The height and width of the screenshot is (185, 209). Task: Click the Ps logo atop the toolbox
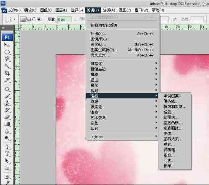7,37
